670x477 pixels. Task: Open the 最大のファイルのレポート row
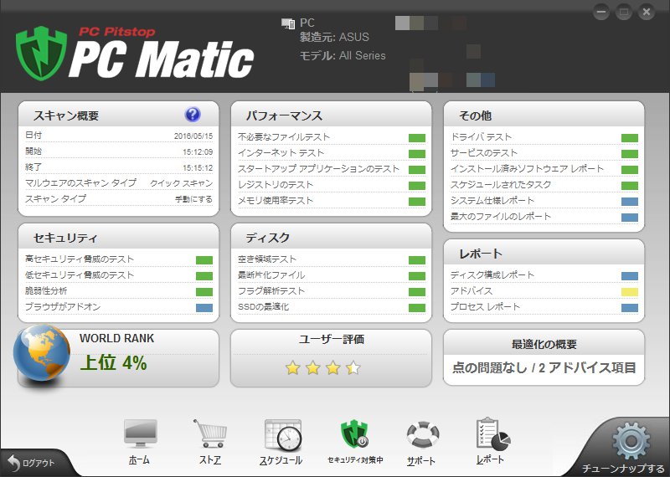544,217
